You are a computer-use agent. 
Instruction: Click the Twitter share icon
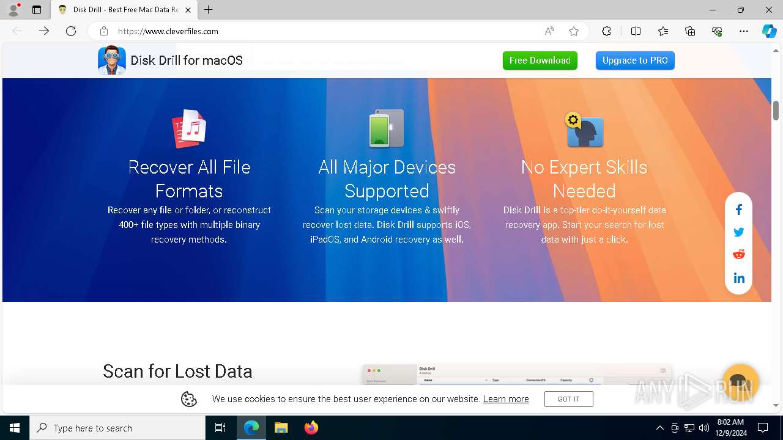coord(739,232)
